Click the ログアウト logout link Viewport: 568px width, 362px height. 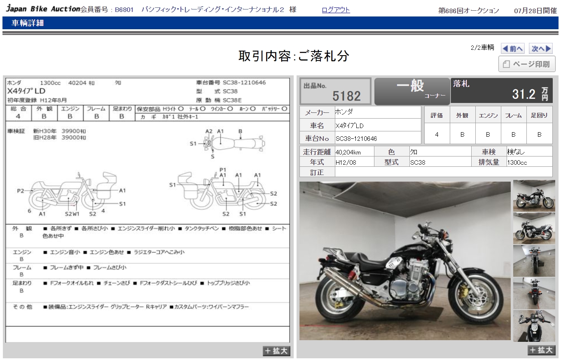tap(336, 10)
